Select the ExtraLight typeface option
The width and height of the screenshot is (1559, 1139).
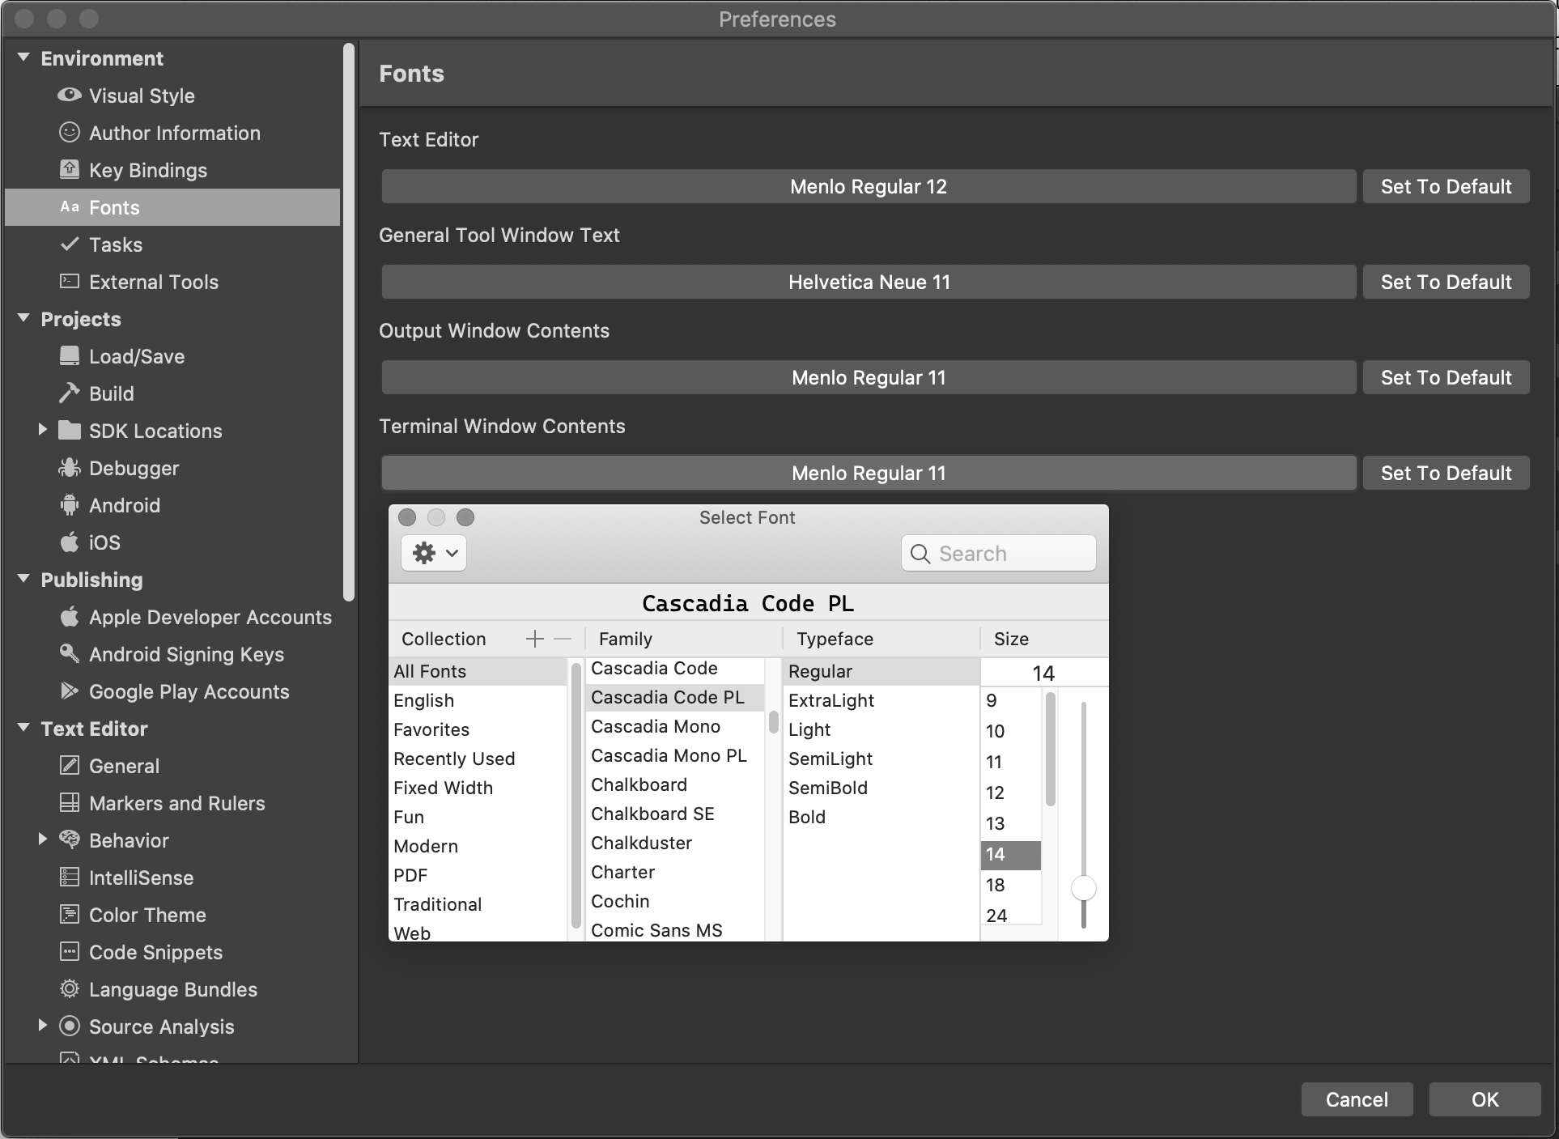coord(830,701)
